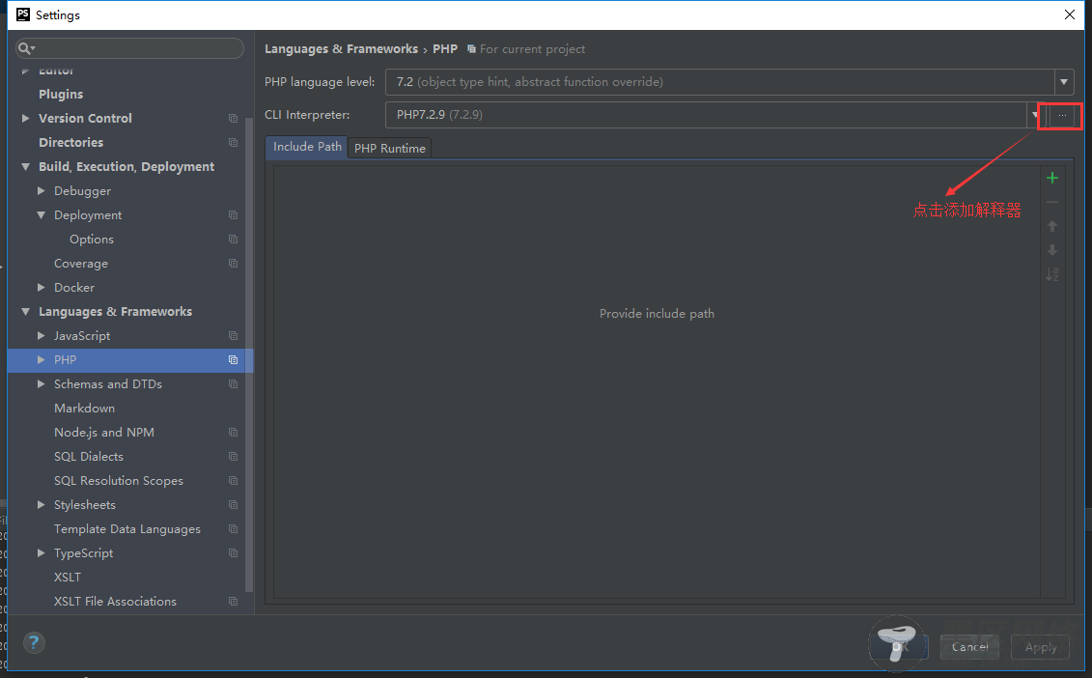This screenshot has height=678, width=1092.
Task: Click project-level icon beside SQL Dialects
Action: (x=234, y=457)
